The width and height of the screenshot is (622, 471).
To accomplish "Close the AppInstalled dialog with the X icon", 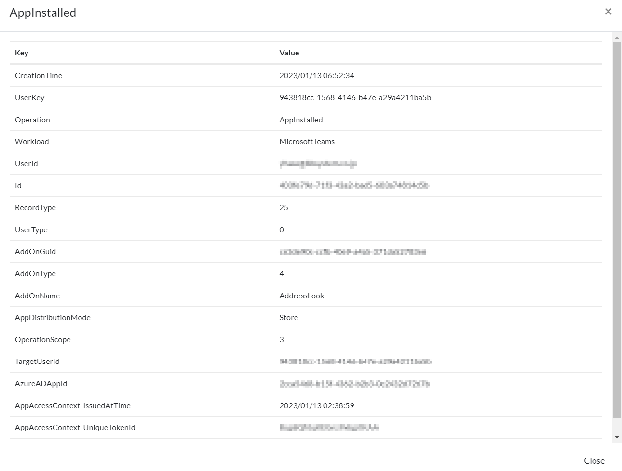I will [608, 12].
